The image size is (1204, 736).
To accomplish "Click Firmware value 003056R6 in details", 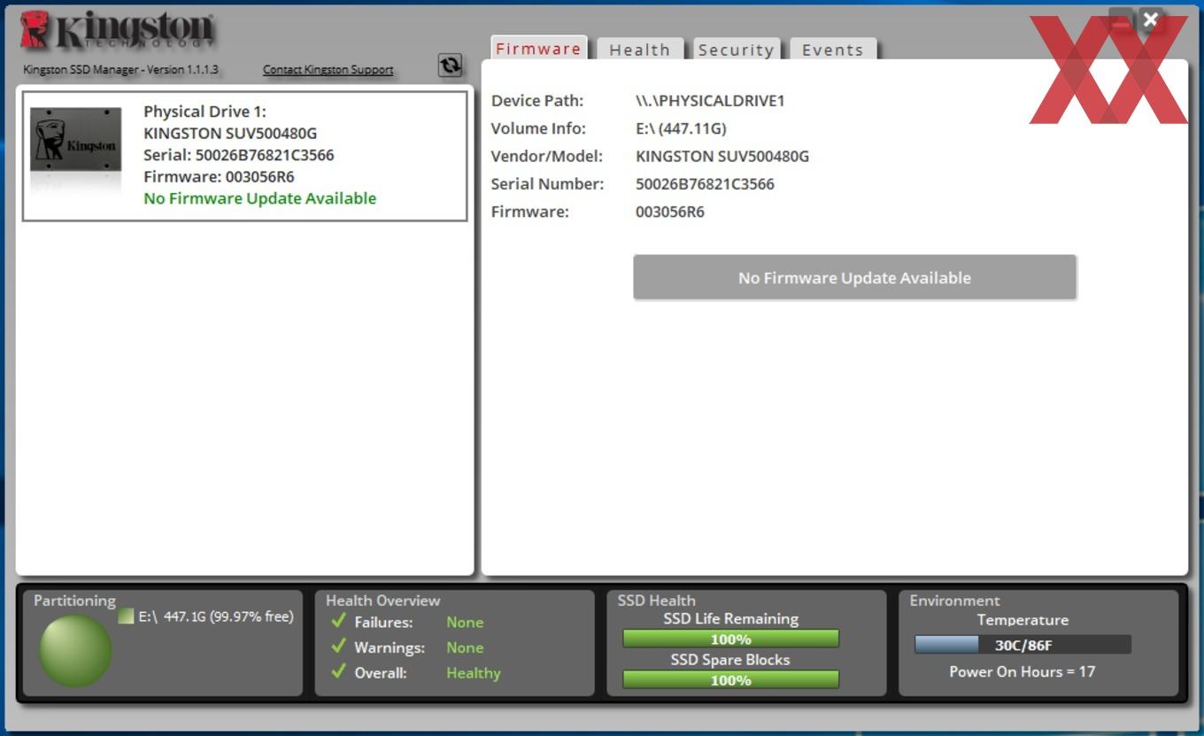I will coord(670,212).
